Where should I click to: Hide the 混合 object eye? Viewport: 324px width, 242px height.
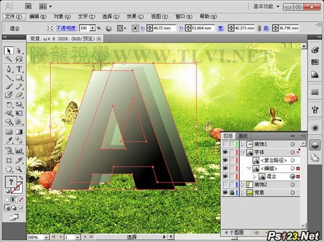pyautogui.click(x=225, y=177)
